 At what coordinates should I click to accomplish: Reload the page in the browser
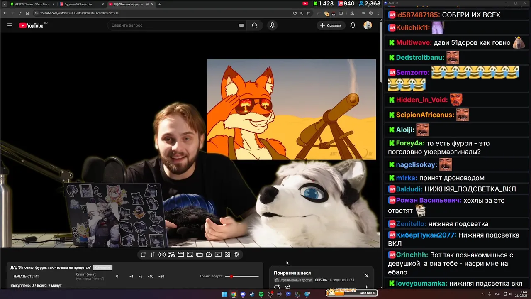click(19, 13)
